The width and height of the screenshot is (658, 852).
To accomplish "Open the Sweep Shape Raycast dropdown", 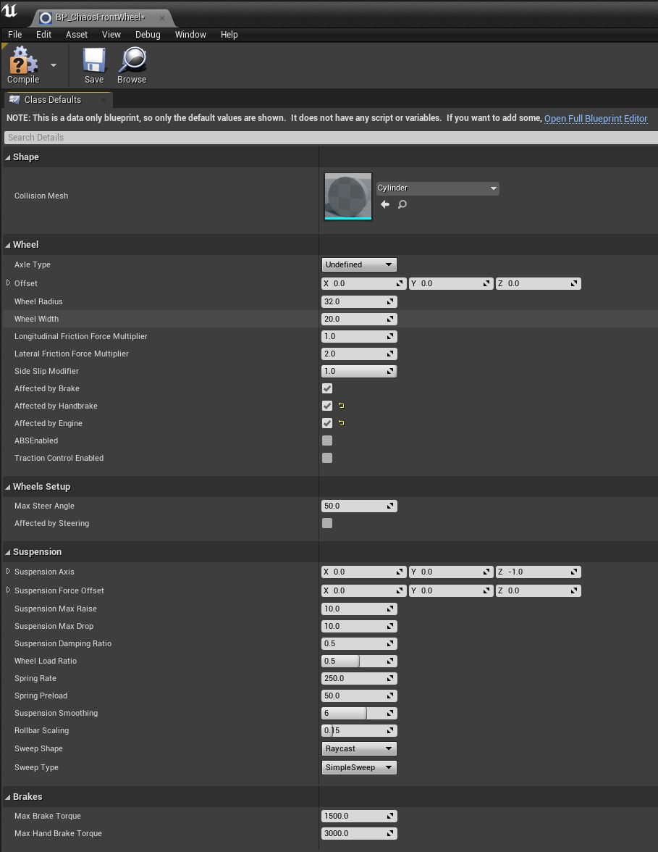I will point(359,748).
